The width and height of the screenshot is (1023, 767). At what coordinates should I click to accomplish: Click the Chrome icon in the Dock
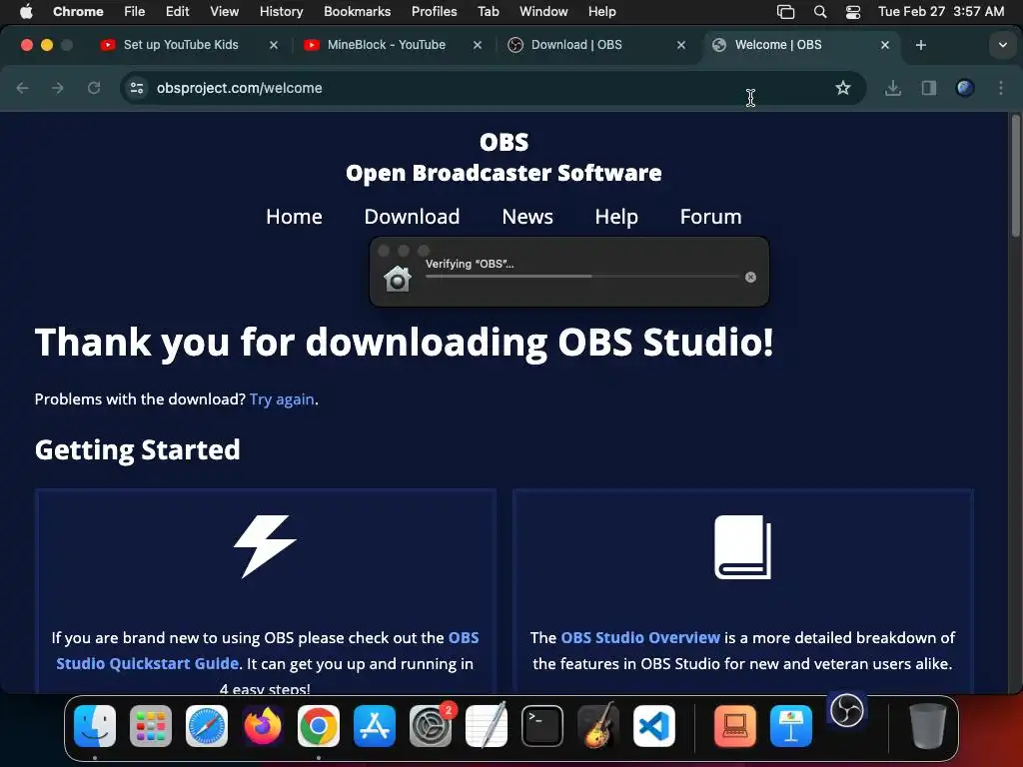pyautogui.click(x=319, y=726)
